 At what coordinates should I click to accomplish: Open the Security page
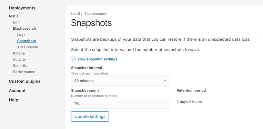(20, 66)
